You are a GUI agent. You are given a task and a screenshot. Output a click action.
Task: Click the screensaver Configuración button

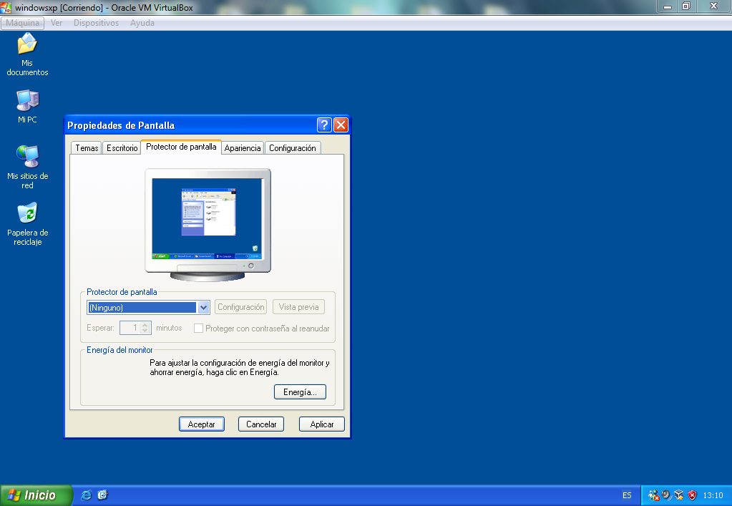coord(241,307)
